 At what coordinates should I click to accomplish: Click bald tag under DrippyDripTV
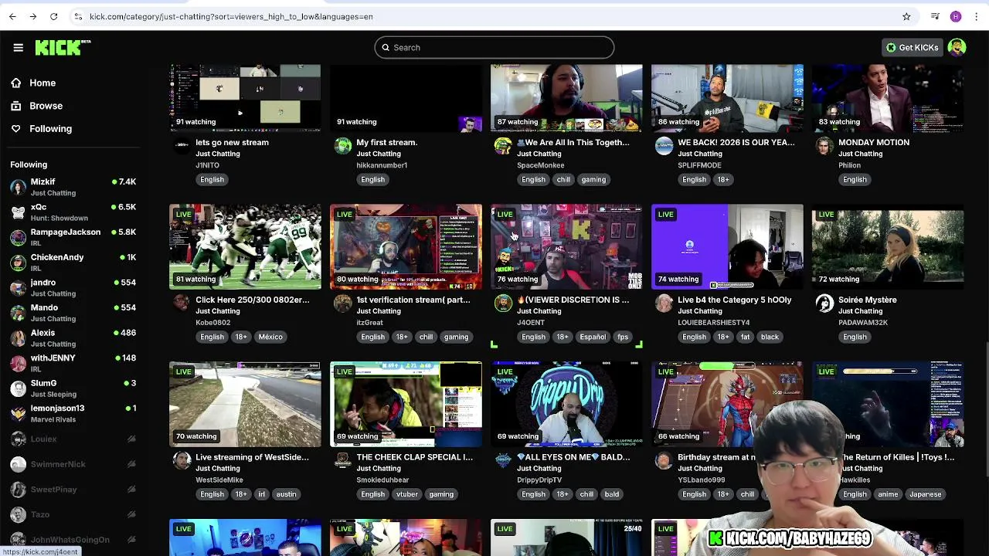[612, 494]
